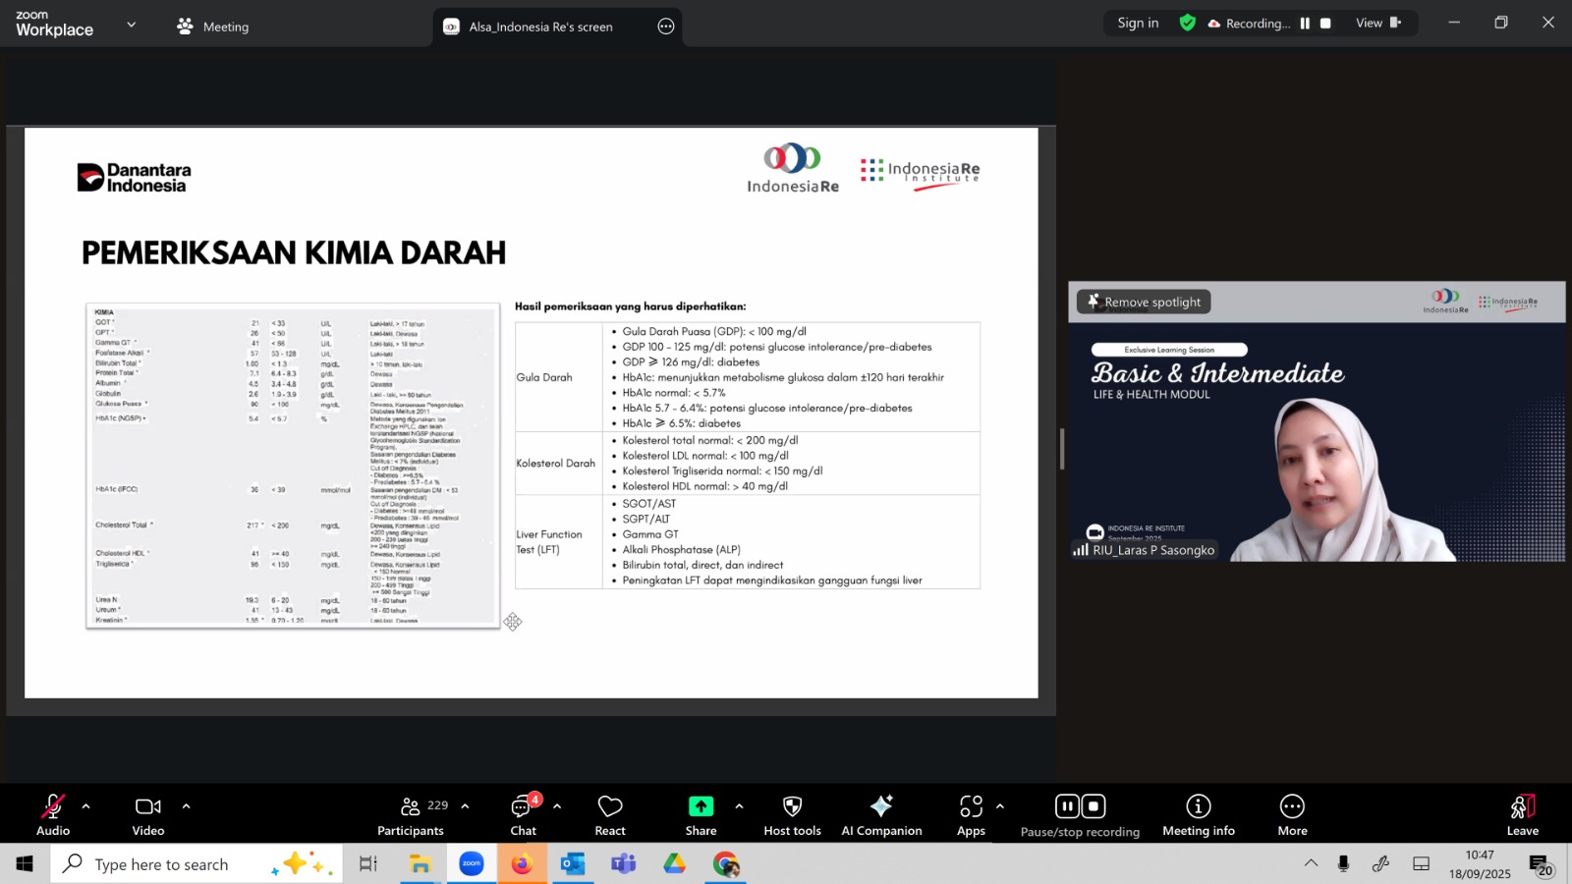Expand audio options arrow

pos(86,806)
